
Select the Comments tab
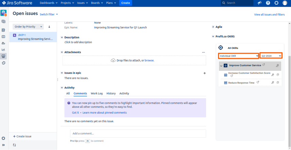click(80, 94)
